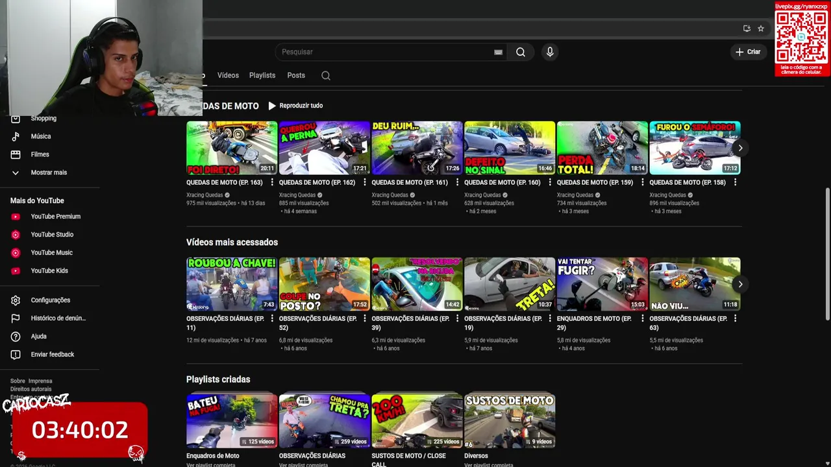Open the on-screen keyboard icon in search box
Viewport: 831px width, 467px height.
point(498,53)
